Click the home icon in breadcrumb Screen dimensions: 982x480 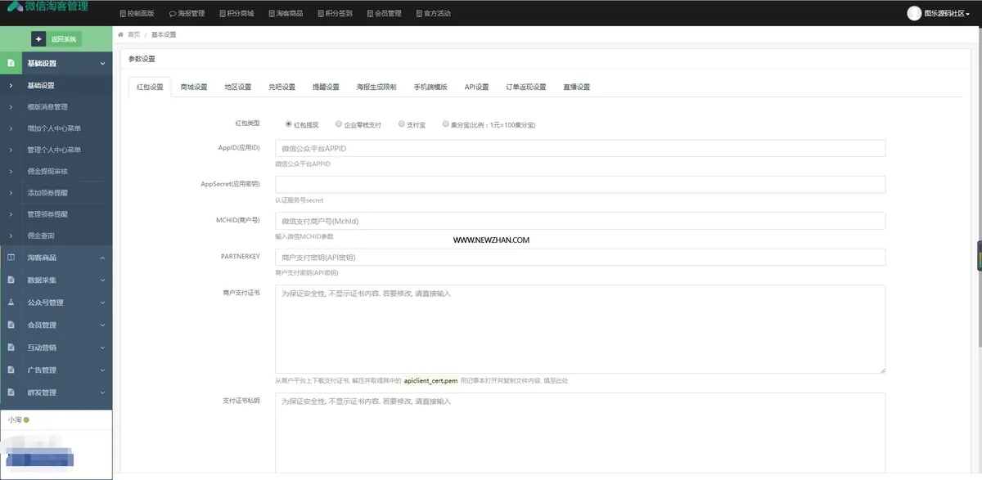tap(122, 34)
